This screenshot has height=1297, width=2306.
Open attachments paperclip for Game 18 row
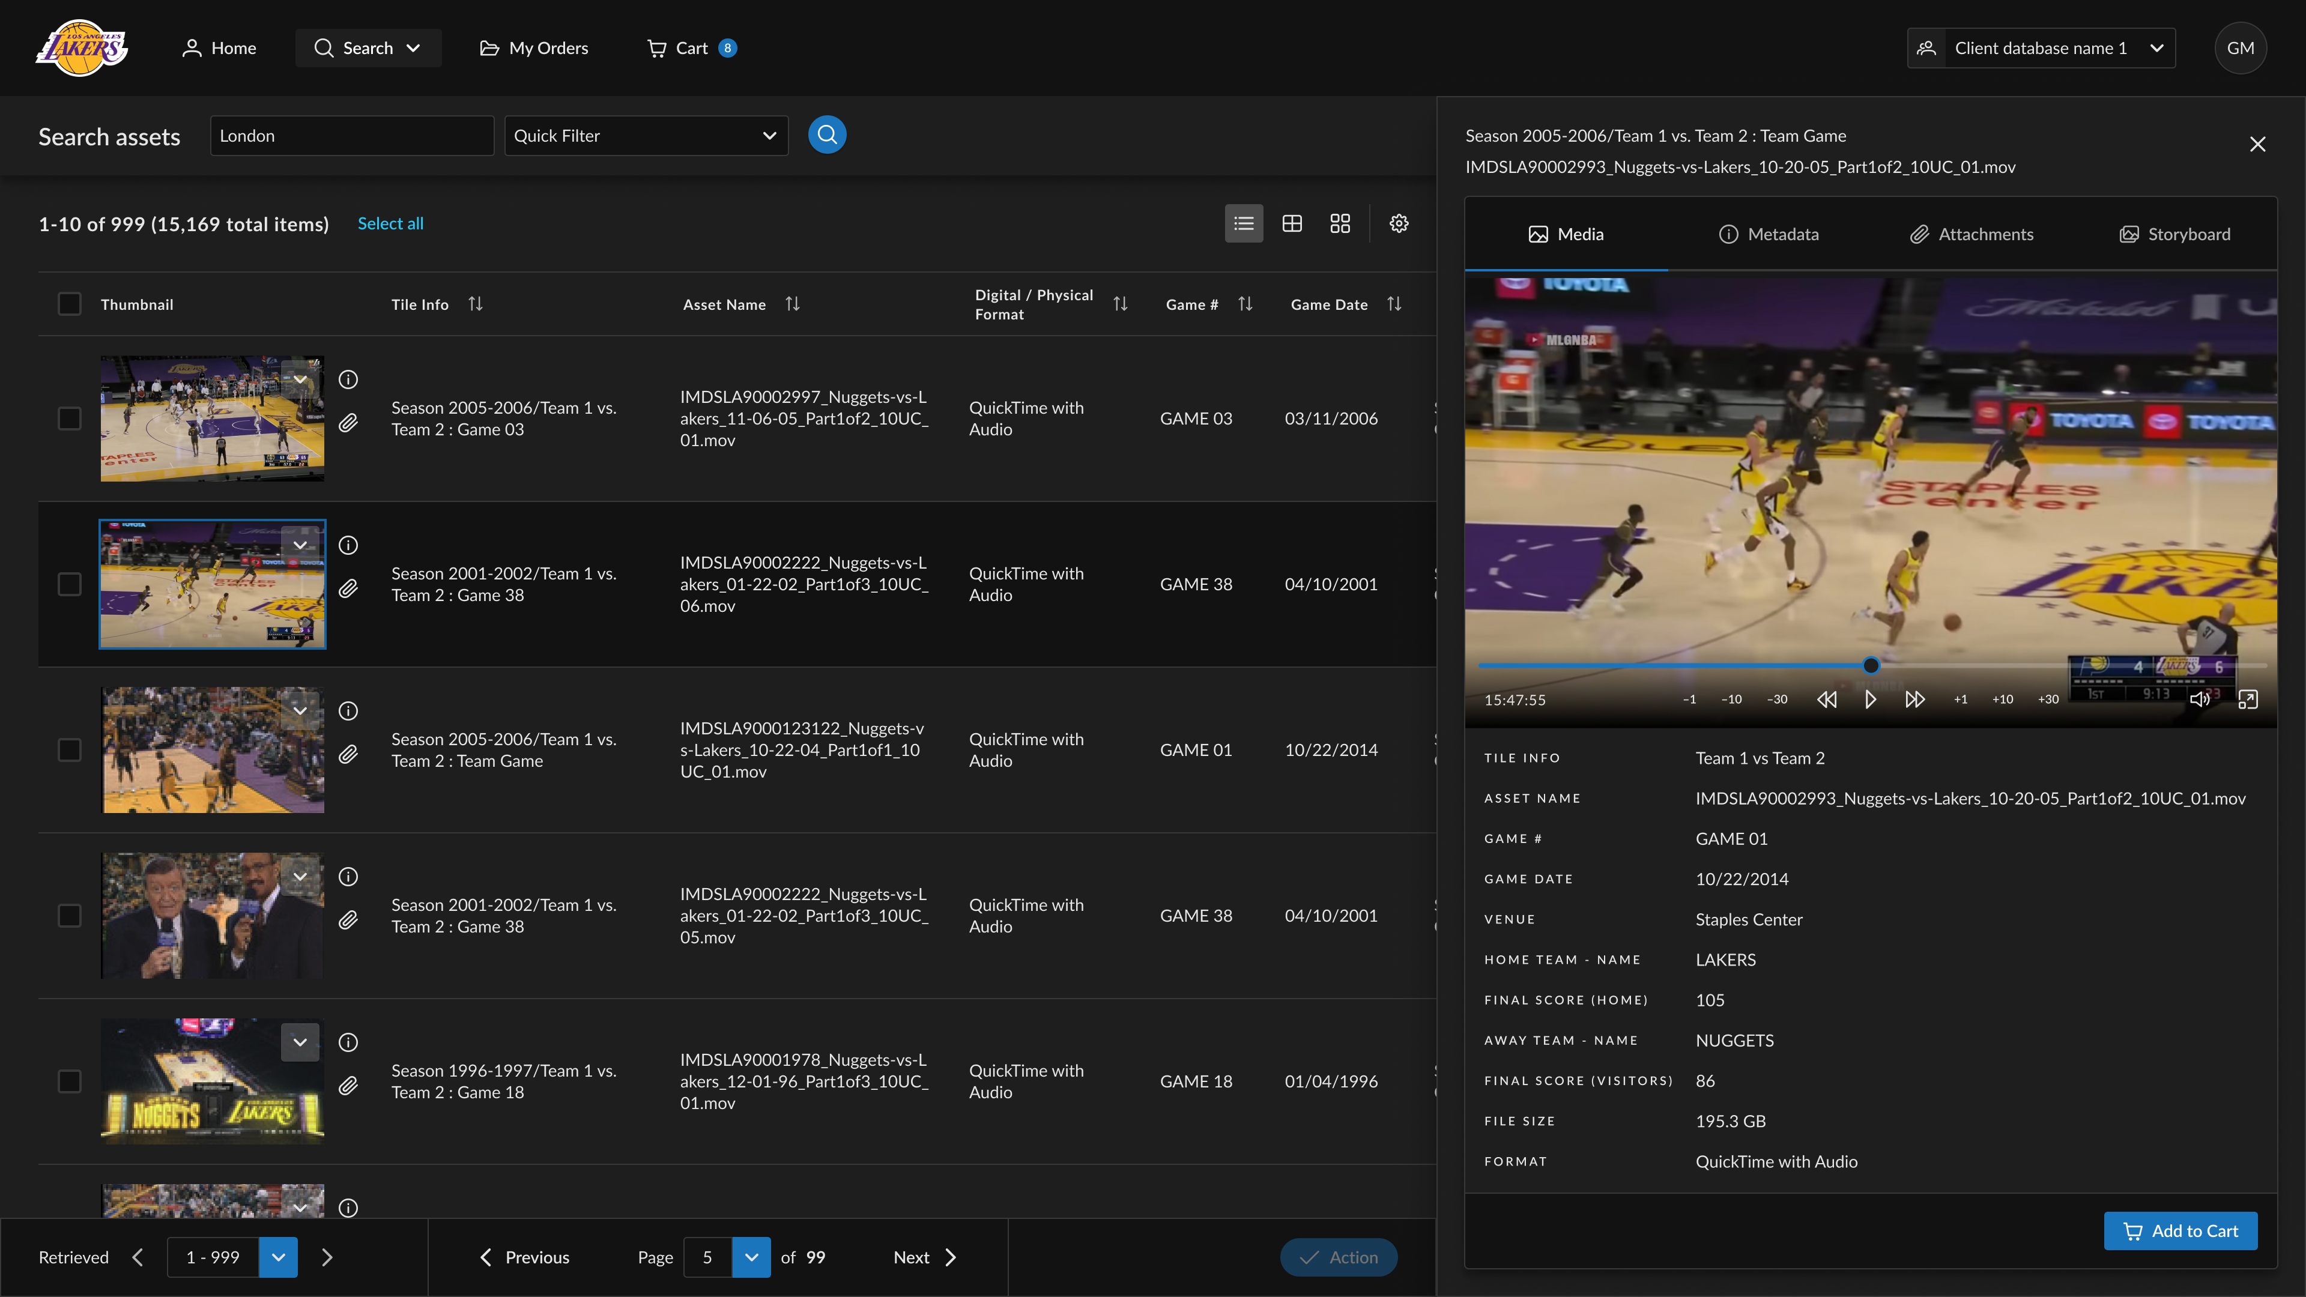point(348,1086)
